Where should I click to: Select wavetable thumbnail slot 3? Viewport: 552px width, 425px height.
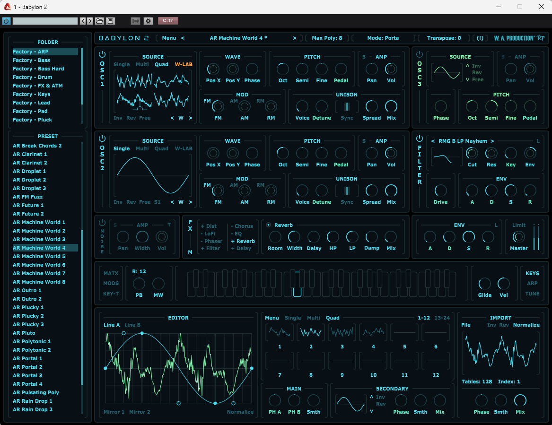[x=342, y=332]
